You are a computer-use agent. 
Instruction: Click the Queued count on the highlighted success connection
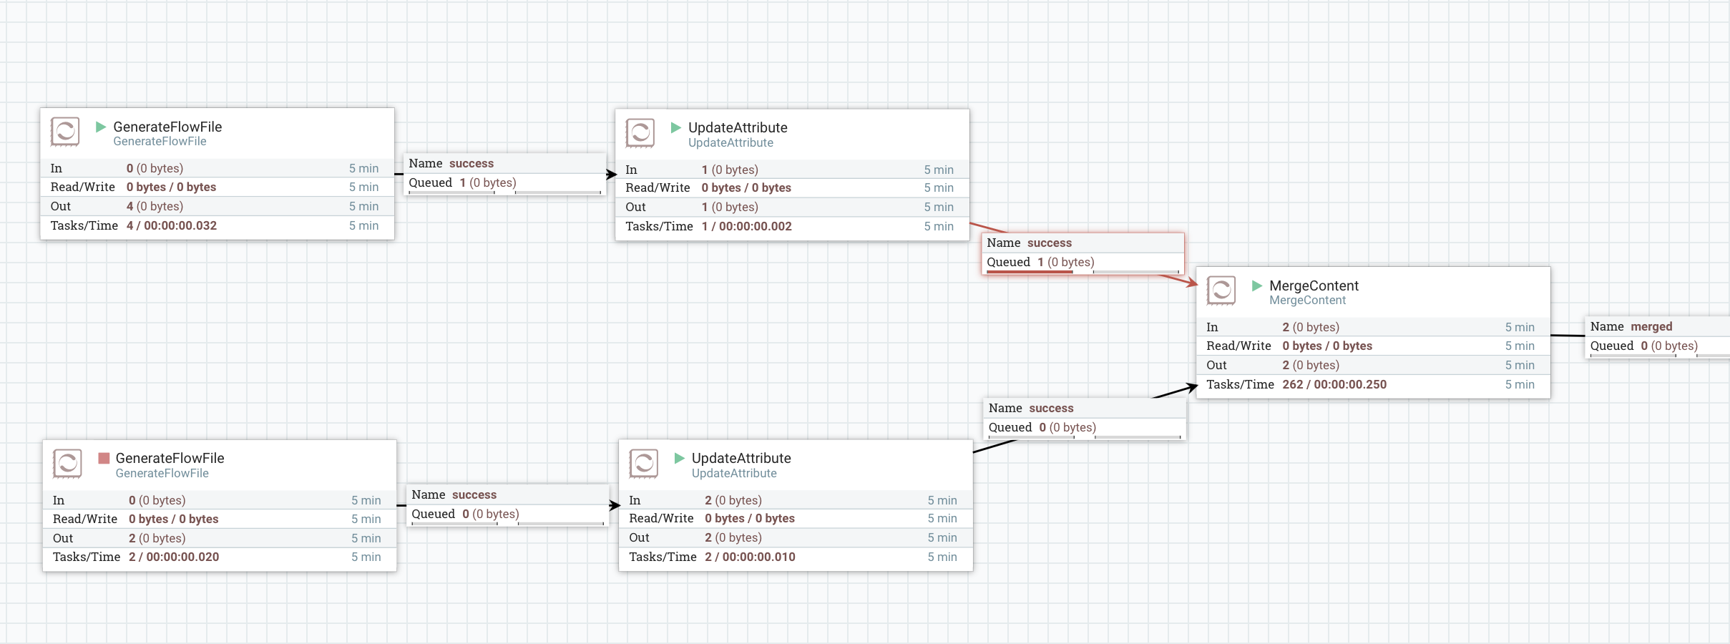coord(1040,263)
